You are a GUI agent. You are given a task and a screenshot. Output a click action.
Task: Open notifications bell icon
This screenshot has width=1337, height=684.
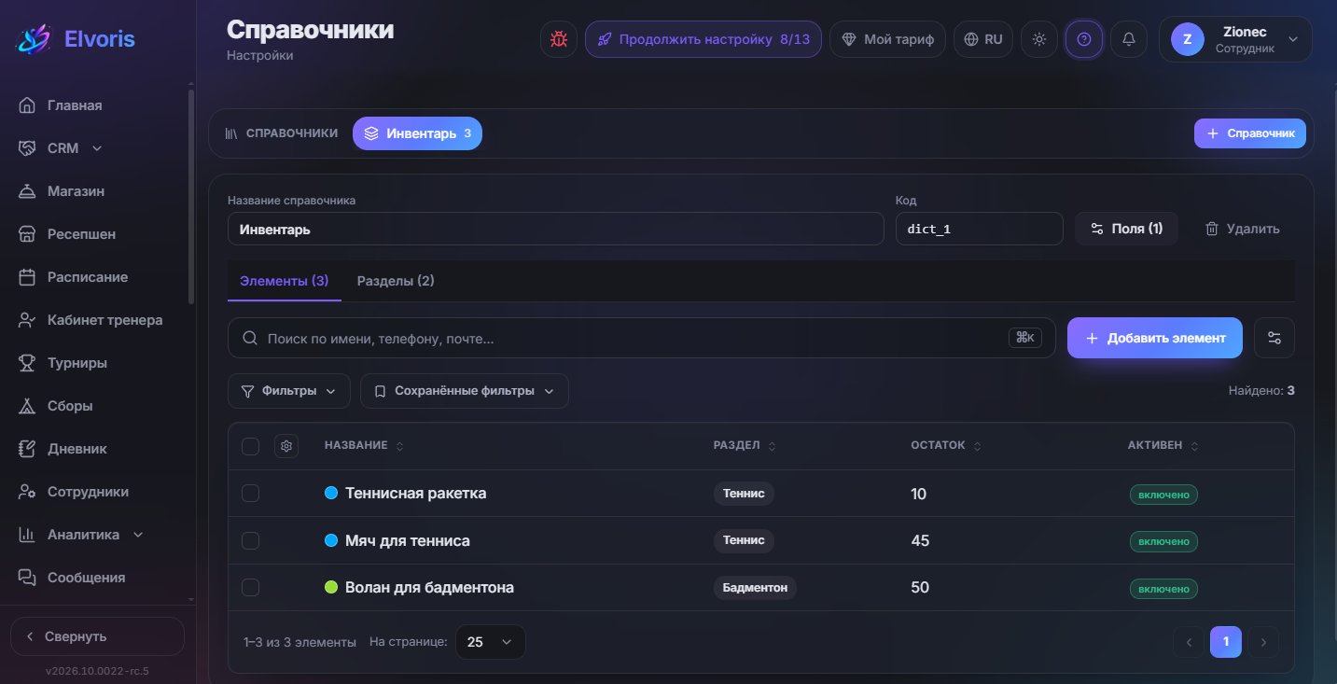[1129, 39]
